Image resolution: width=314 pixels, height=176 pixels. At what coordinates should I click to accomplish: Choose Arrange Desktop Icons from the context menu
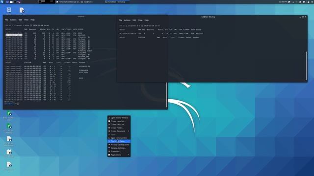pyautogui.click(x=119, y=145)
